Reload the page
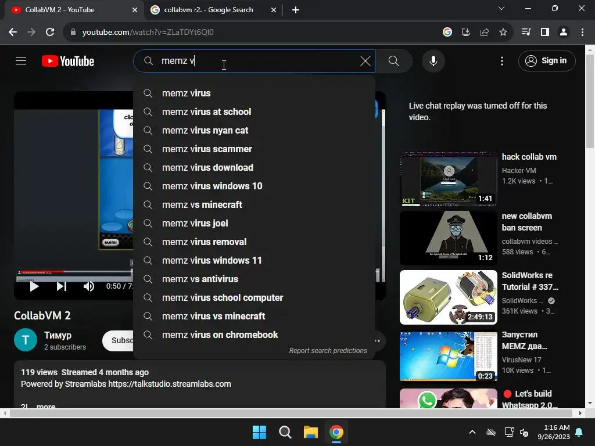This screenshot has width=595, height=446. click(x=50, y=33)
